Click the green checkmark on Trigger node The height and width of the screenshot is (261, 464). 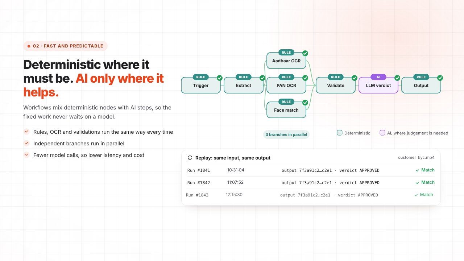220,78
